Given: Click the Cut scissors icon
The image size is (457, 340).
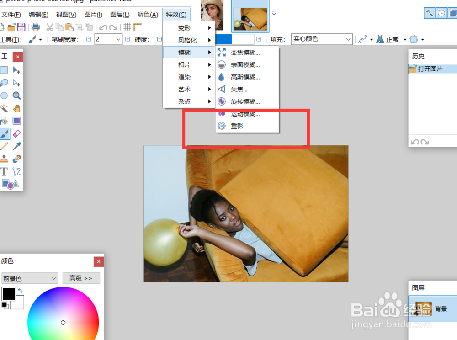Looking at the screenshot, I should click(50, 27).
